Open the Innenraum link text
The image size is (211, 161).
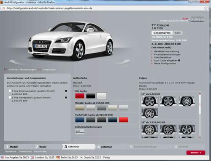[x=49, y=70]
